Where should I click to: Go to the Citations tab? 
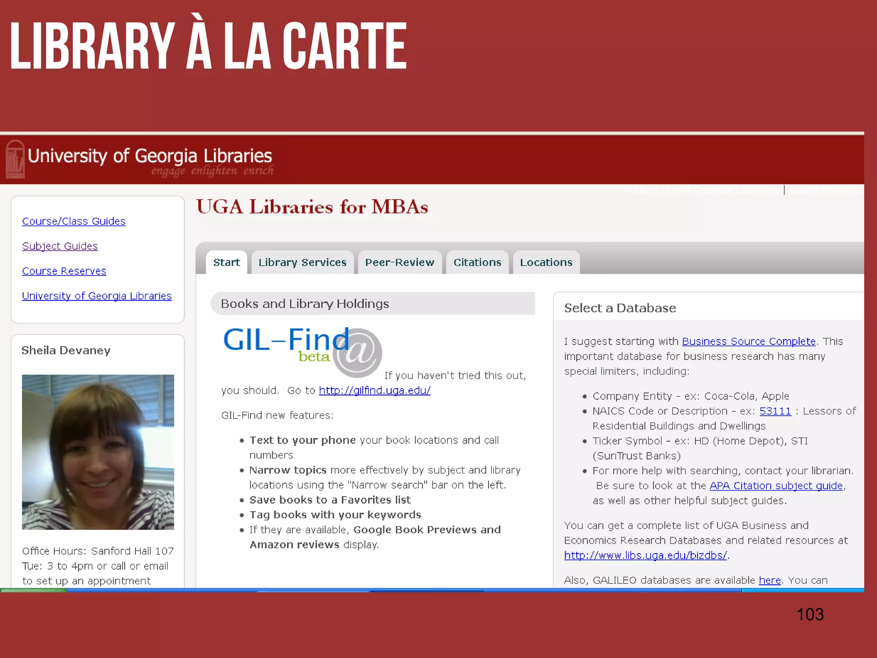click(477, 263)
